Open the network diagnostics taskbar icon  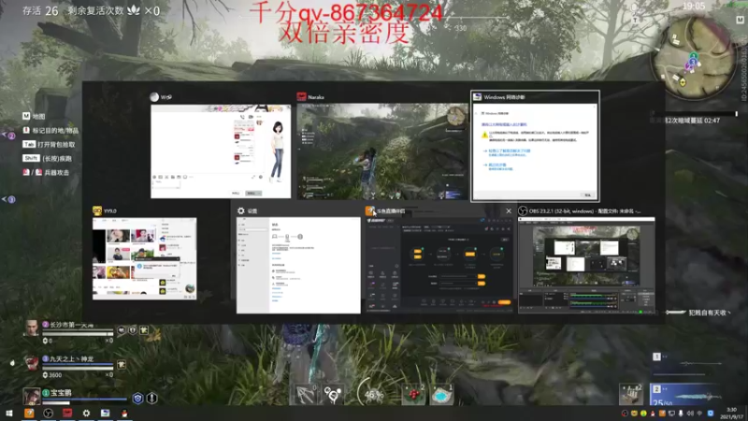tap(106, 413)
